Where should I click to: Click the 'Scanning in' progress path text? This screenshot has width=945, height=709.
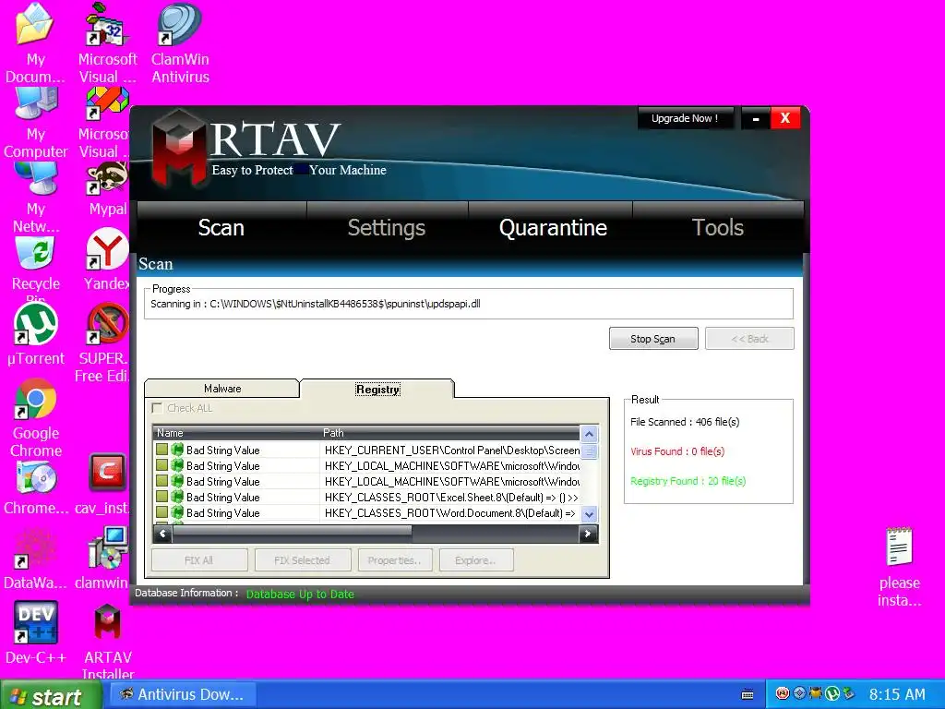(x=316, y=304)
